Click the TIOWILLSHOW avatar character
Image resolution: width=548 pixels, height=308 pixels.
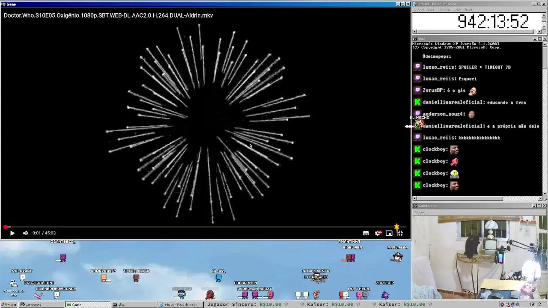[x=136, y=278]
